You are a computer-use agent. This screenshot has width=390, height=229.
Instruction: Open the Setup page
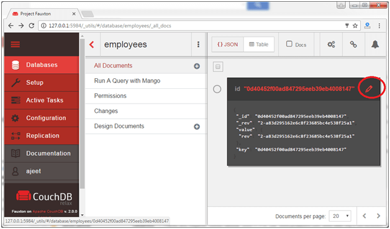42,83
